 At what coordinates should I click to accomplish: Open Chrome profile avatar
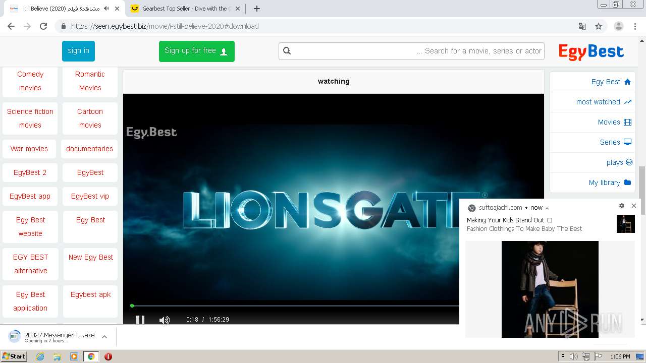pyautogui.click(x=619, y=26)
